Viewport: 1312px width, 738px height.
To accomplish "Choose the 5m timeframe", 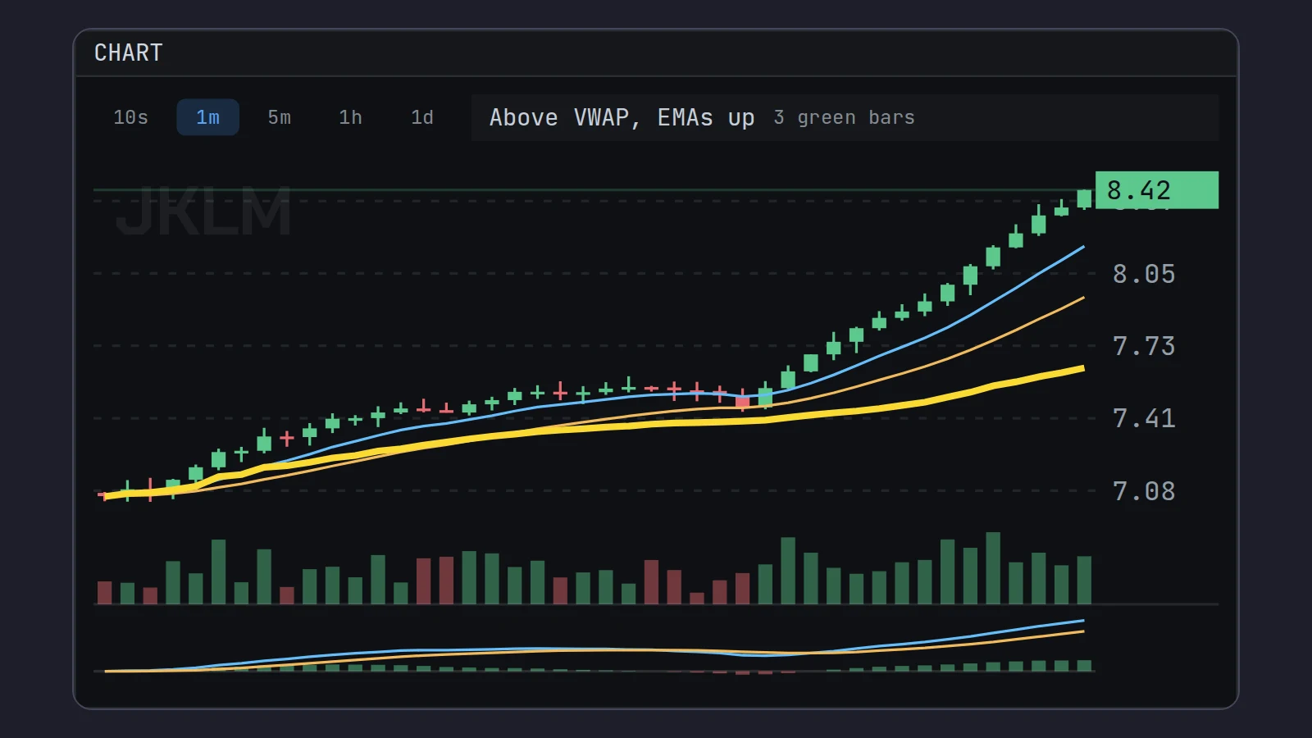I will 279,117.
